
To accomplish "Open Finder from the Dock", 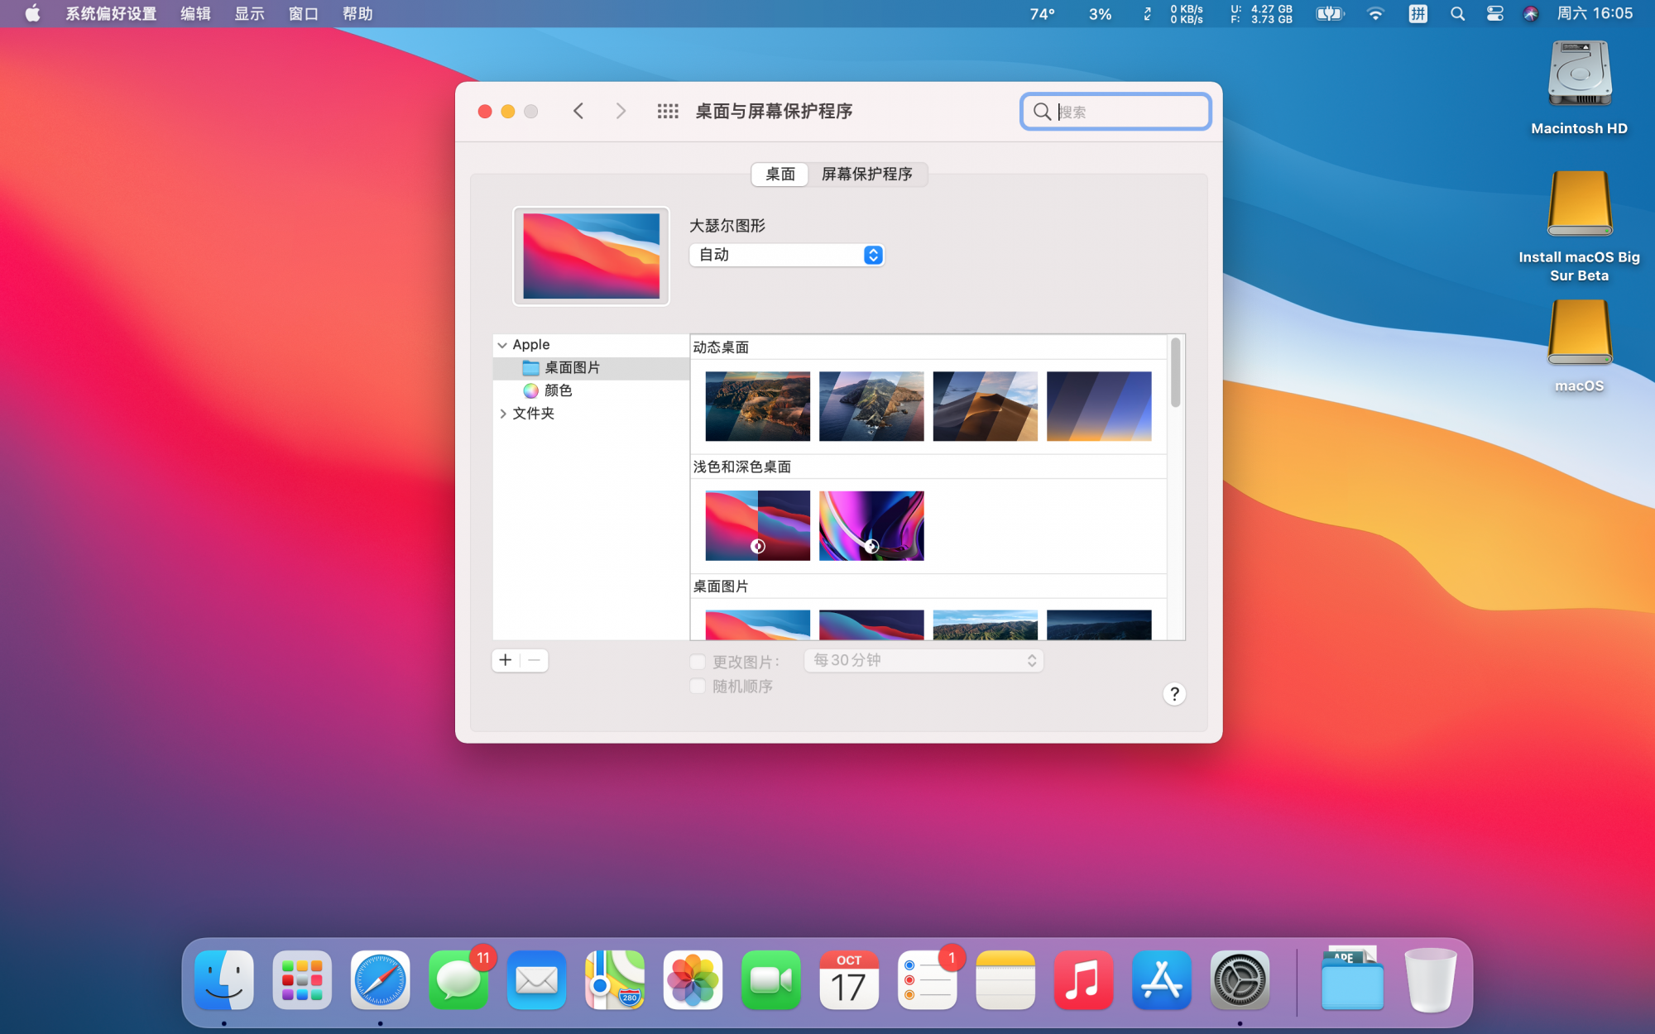I will [x=224, y=980].
